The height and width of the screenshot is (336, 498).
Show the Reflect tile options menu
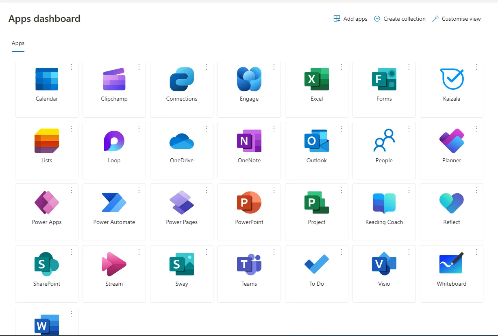click(x=476, y=190)
